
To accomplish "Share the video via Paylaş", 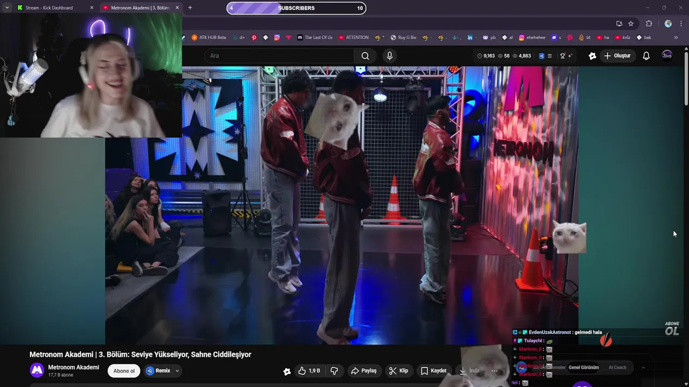I will tap(364, 371).
